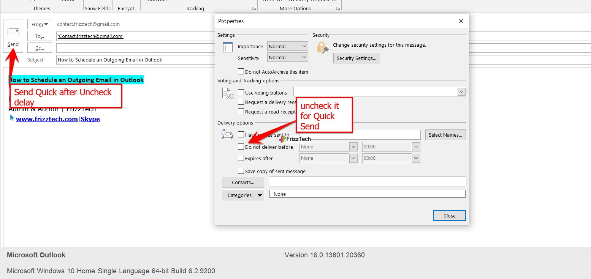Viewport: 591px width, 279px height.
Task: Open the From account dropdown
Action: tap(40, 24)
